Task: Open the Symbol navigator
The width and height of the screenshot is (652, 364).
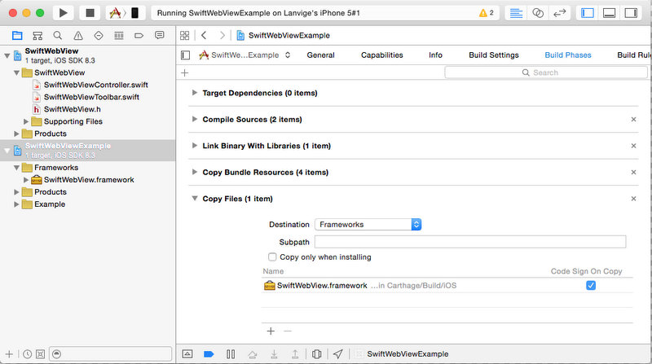Action: coord(37,35)
